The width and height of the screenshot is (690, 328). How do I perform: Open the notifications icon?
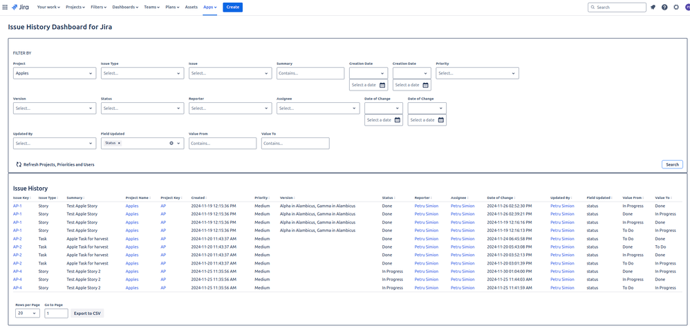[x=653, y=7]
